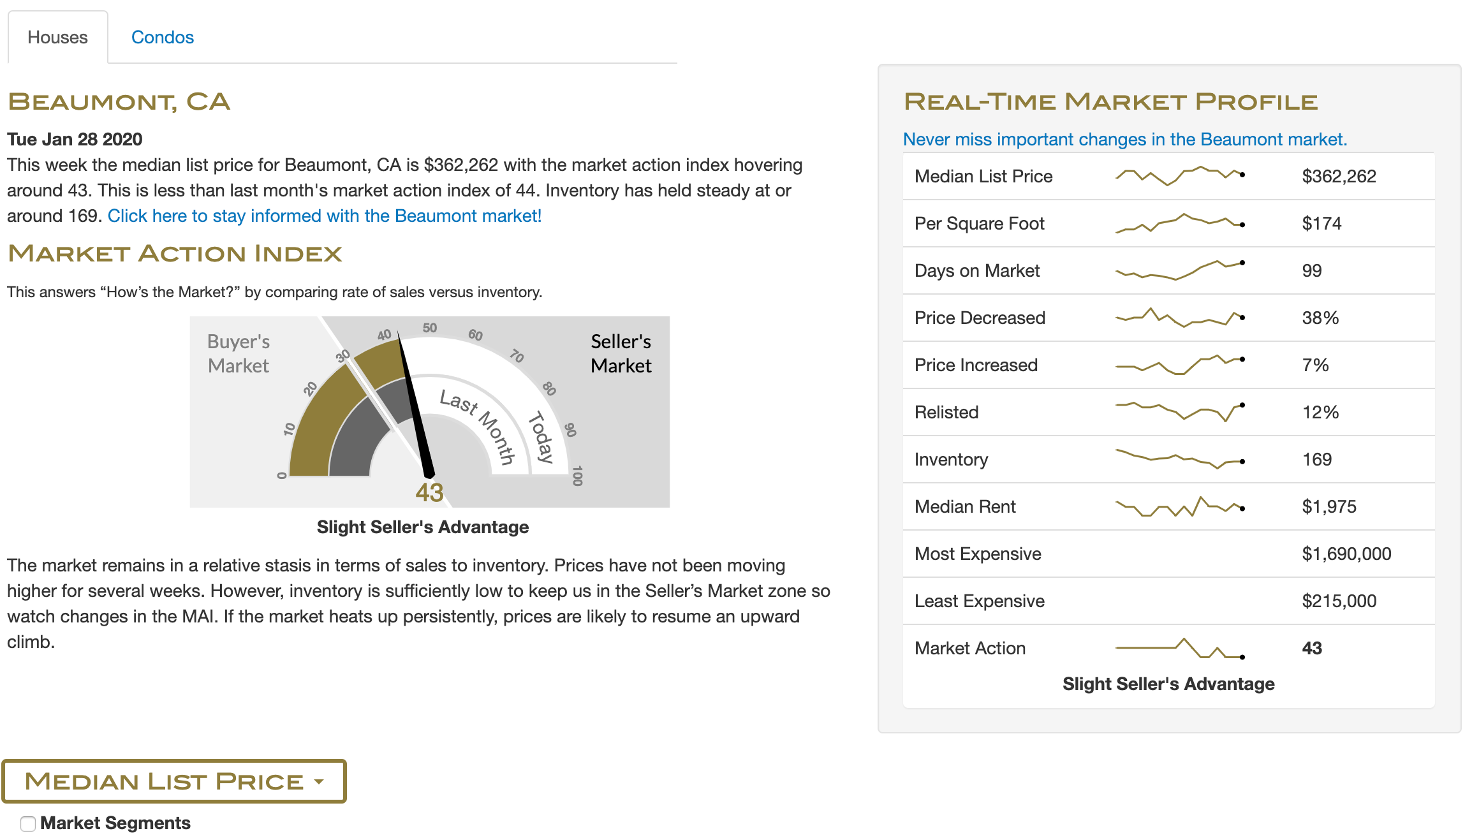1472x838 pixels.
Task: Select the Market Action row label
Action: click(970, 648)
